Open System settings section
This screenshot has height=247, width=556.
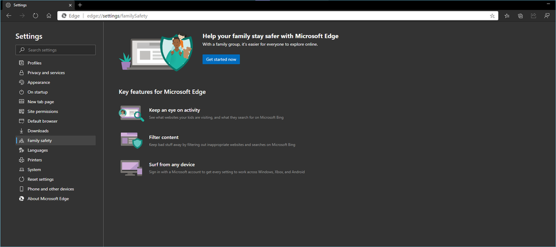tap(56, 169)
